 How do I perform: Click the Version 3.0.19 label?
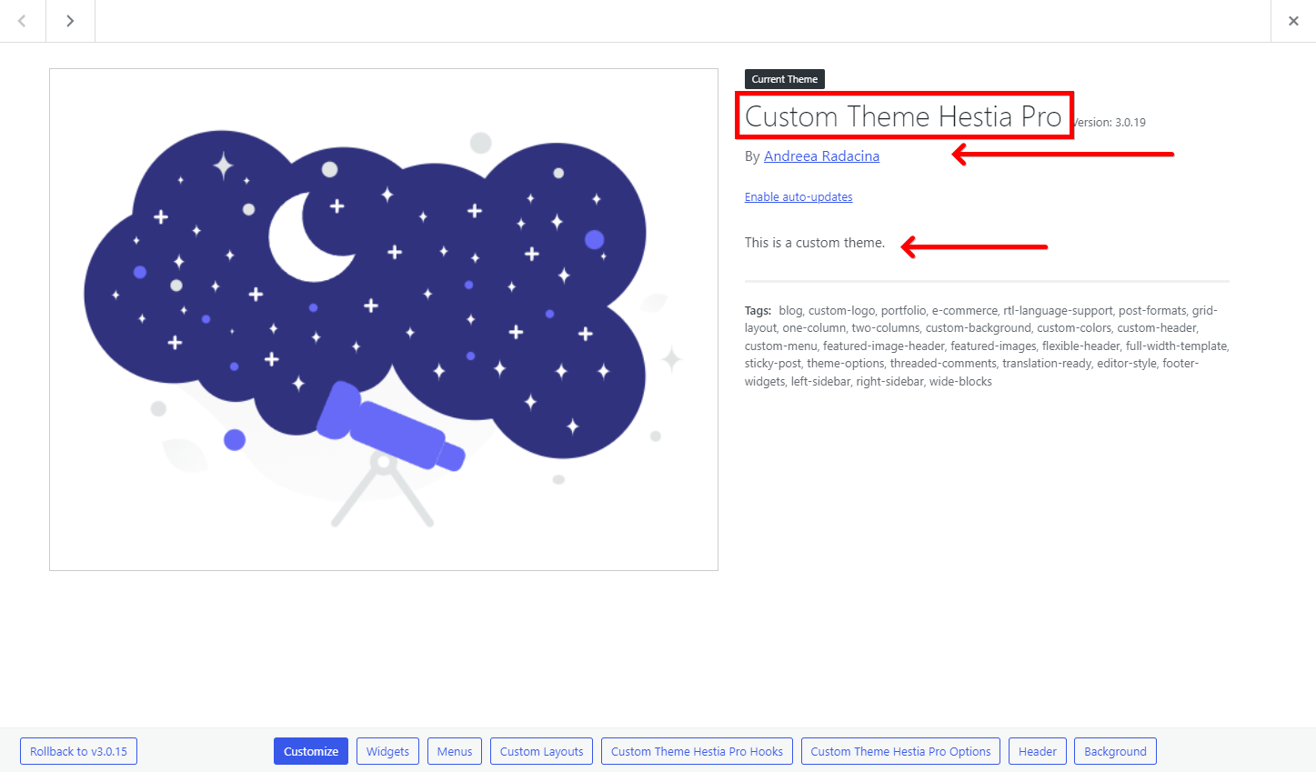[1109, 123]
